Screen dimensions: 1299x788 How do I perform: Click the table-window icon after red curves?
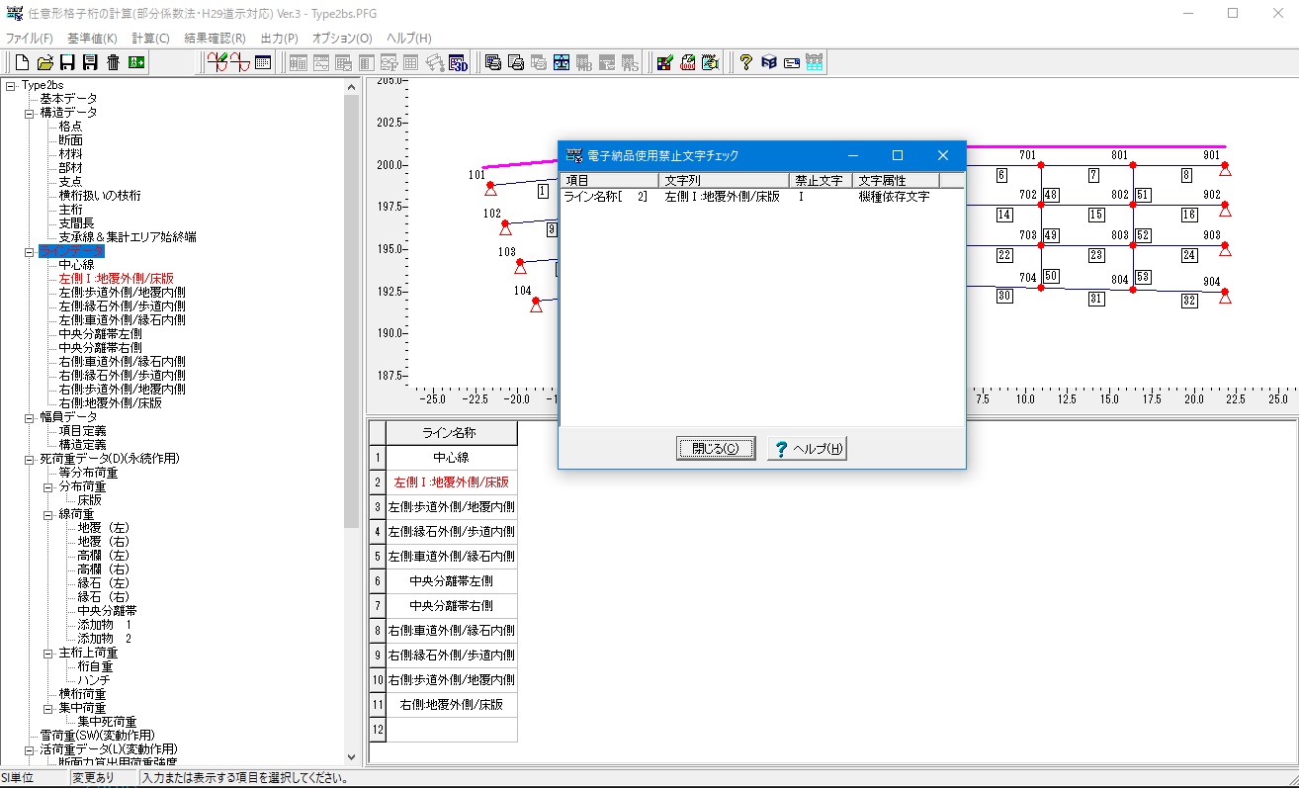tap(263, 62)
